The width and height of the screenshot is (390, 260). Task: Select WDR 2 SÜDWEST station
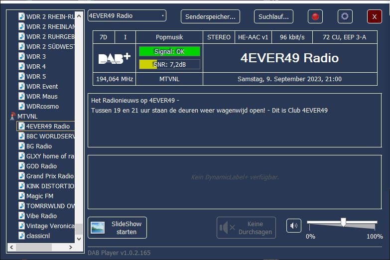pyautogui.click(x=50, y=46)
